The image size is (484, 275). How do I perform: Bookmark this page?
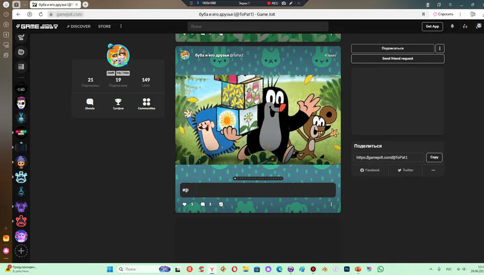tap(424, 14)
